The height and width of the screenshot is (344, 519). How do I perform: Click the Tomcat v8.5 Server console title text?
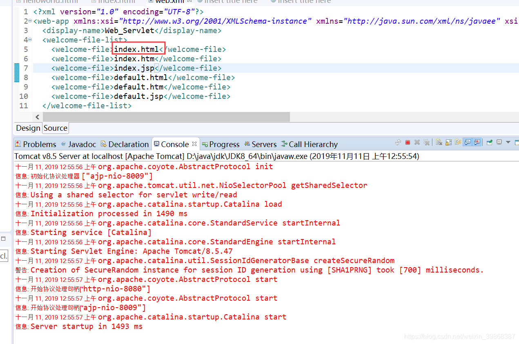click(217, 156)
